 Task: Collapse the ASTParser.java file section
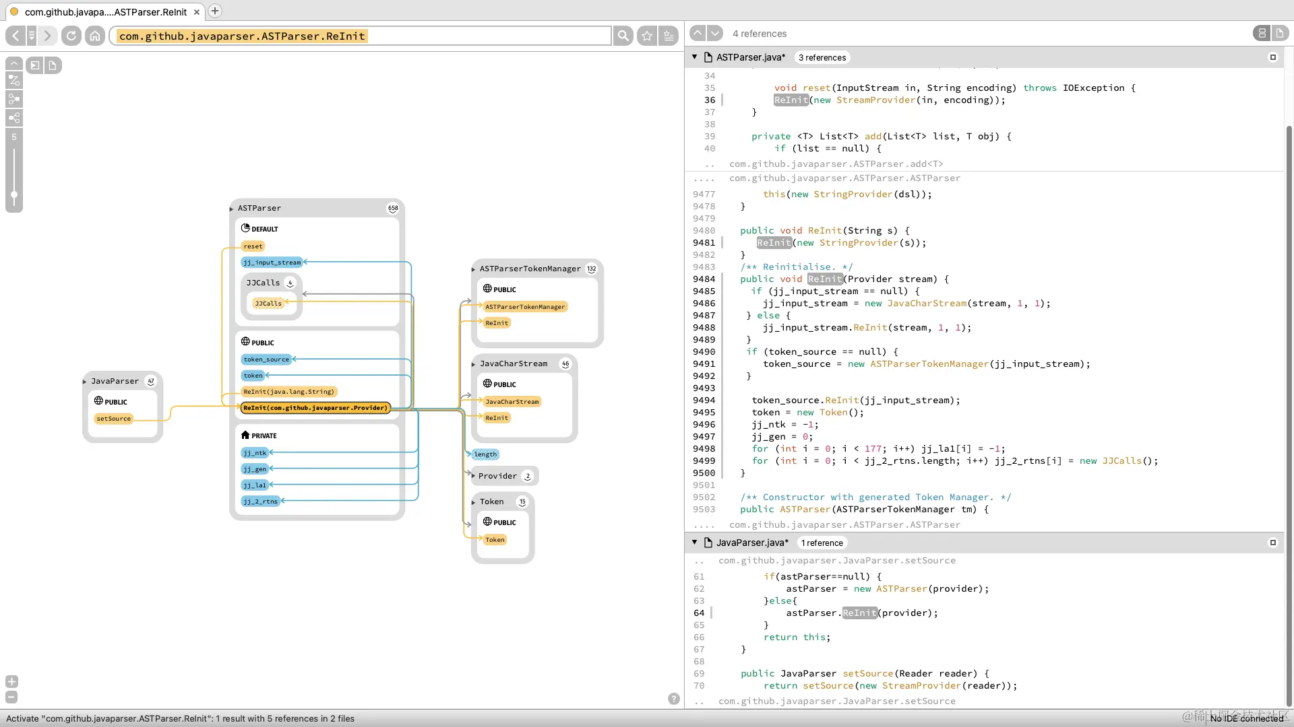pyautogui.click(x=694, y=57)
